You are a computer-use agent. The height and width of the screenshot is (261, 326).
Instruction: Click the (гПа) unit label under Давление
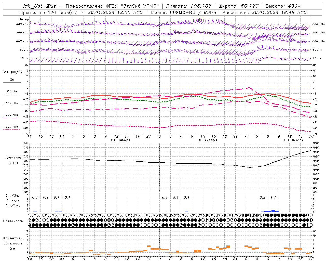[13, 163]
